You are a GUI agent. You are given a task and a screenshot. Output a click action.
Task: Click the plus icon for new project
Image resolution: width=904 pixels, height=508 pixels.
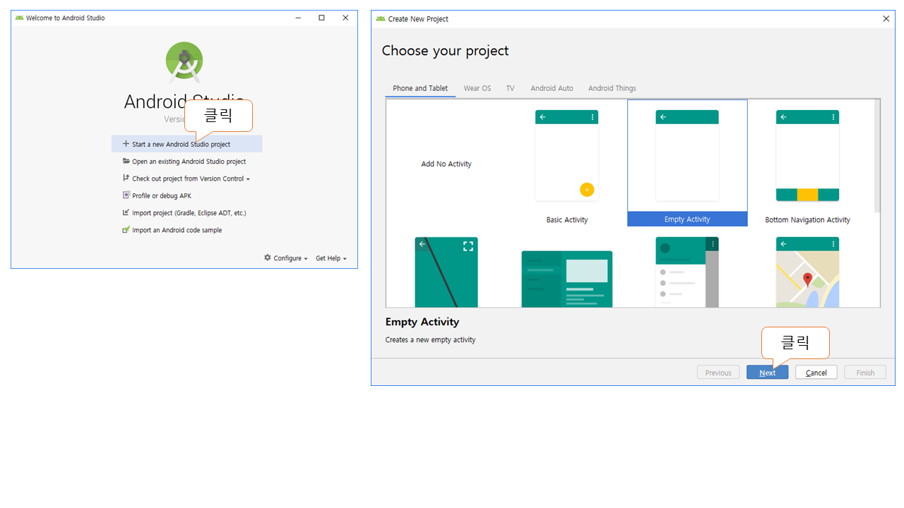click(x=126, y=144)
